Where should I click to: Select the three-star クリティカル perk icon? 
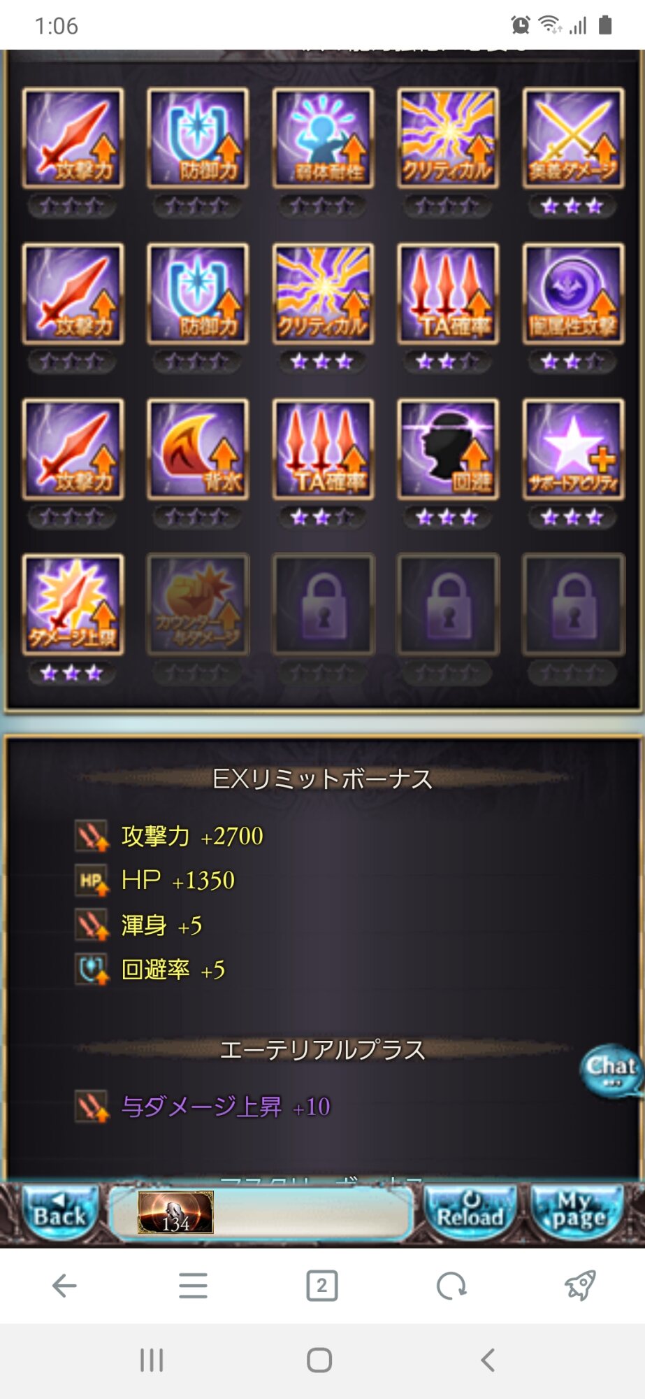(x=323, y=294)
